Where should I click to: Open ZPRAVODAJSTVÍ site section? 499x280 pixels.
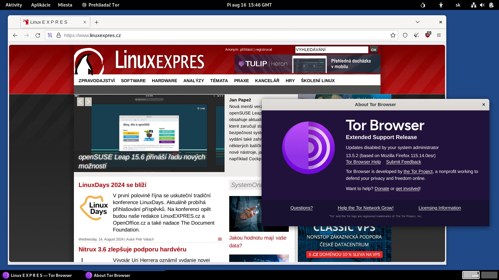(97, 81)
